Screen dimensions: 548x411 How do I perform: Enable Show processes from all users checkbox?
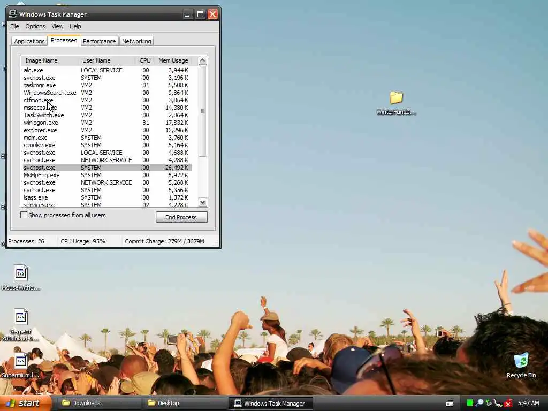pyautogui.click(x=24, y=215)
